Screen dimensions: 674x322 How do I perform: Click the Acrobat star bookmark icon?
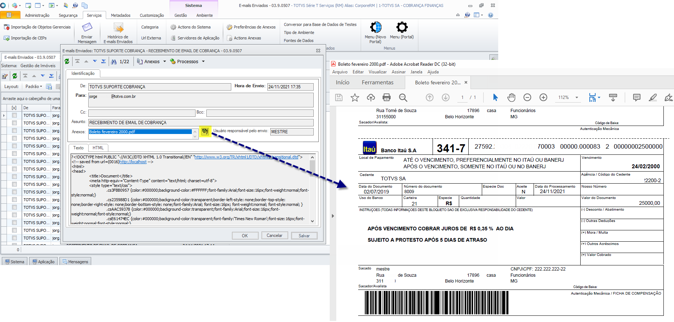pyautogui.click(x=355, y=97)
